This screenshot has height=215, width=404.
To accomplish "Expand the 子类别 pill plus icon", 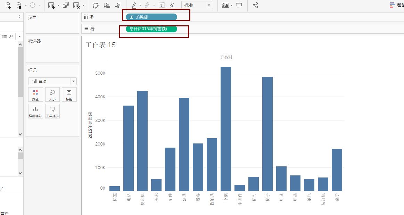I will pyautogui.click(x=131, y=17).
